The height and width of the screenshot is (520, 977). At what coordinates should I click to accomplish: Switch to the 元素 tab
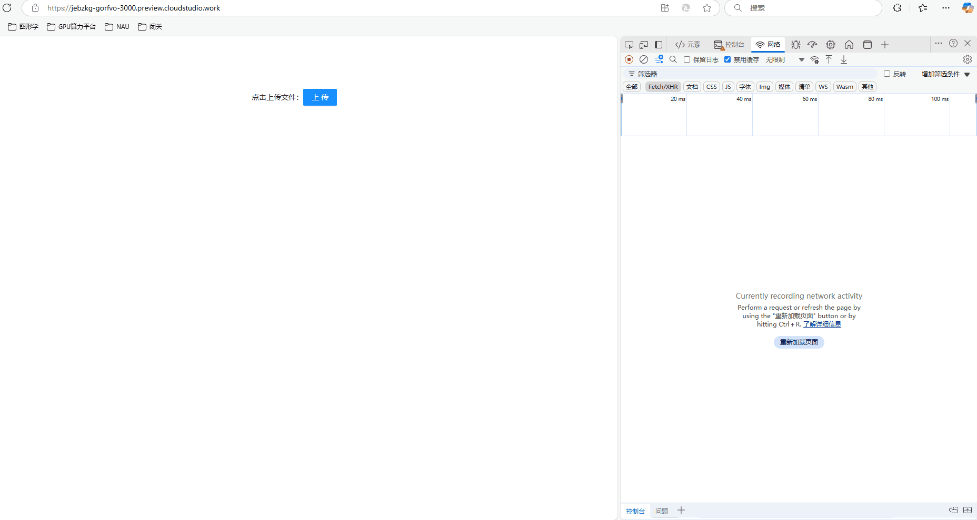pos(687,45)
